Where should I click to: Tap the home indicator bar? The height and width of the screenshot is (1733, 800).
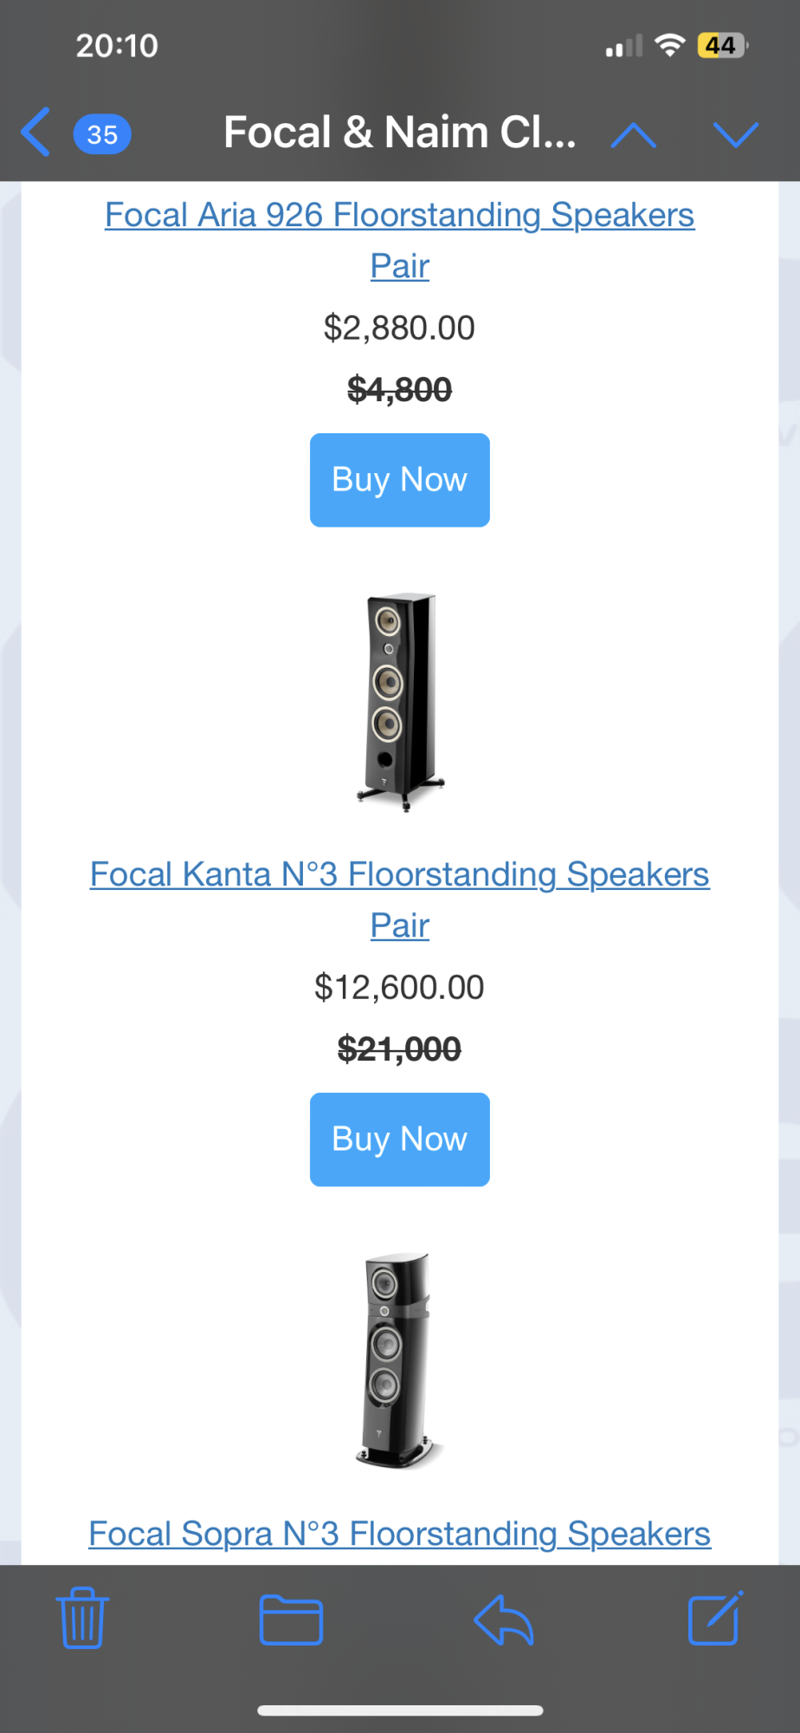400,1710
